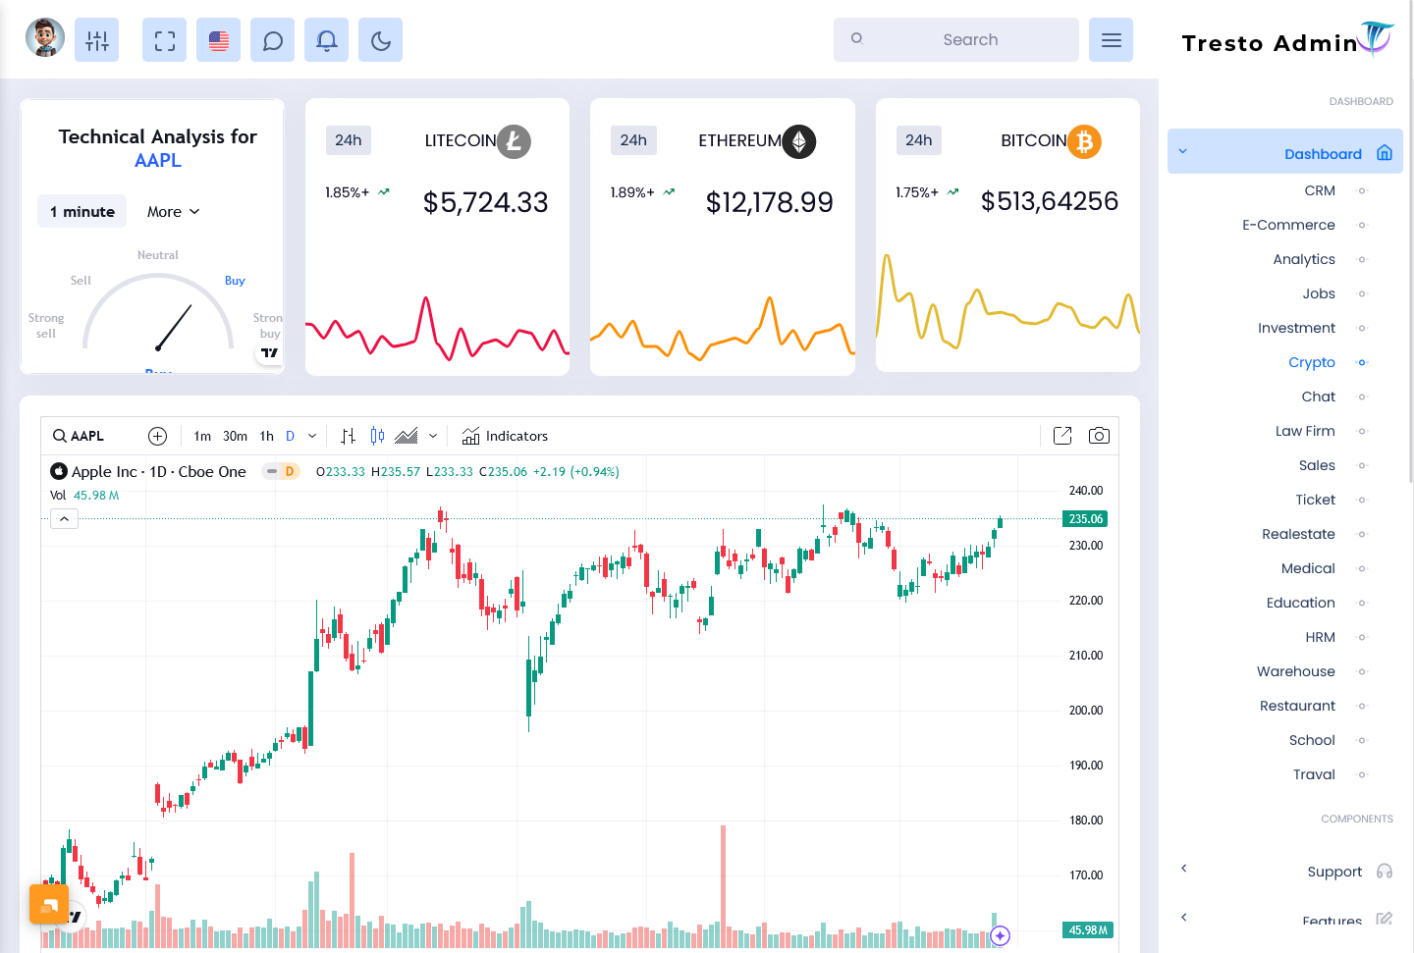The image size is (1414, 953).
Task: Toggle the hamburger sidebar menu button
Action: pyautogui.click(x=1111, y=40)
